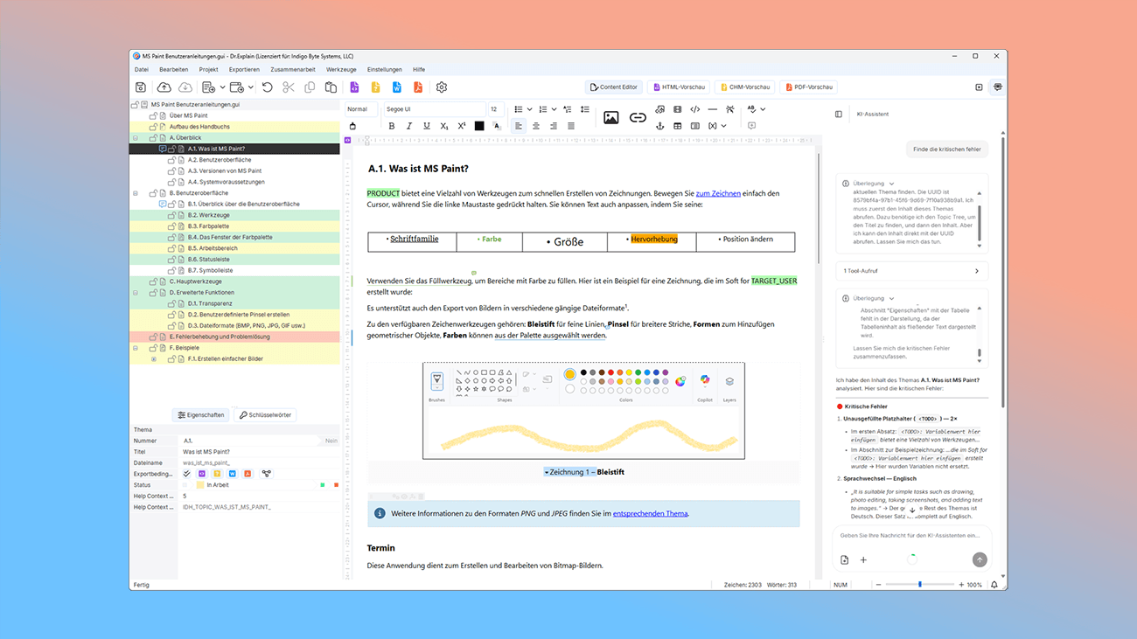
Task: Insert a horizontal line
Action: pos(712,109)
